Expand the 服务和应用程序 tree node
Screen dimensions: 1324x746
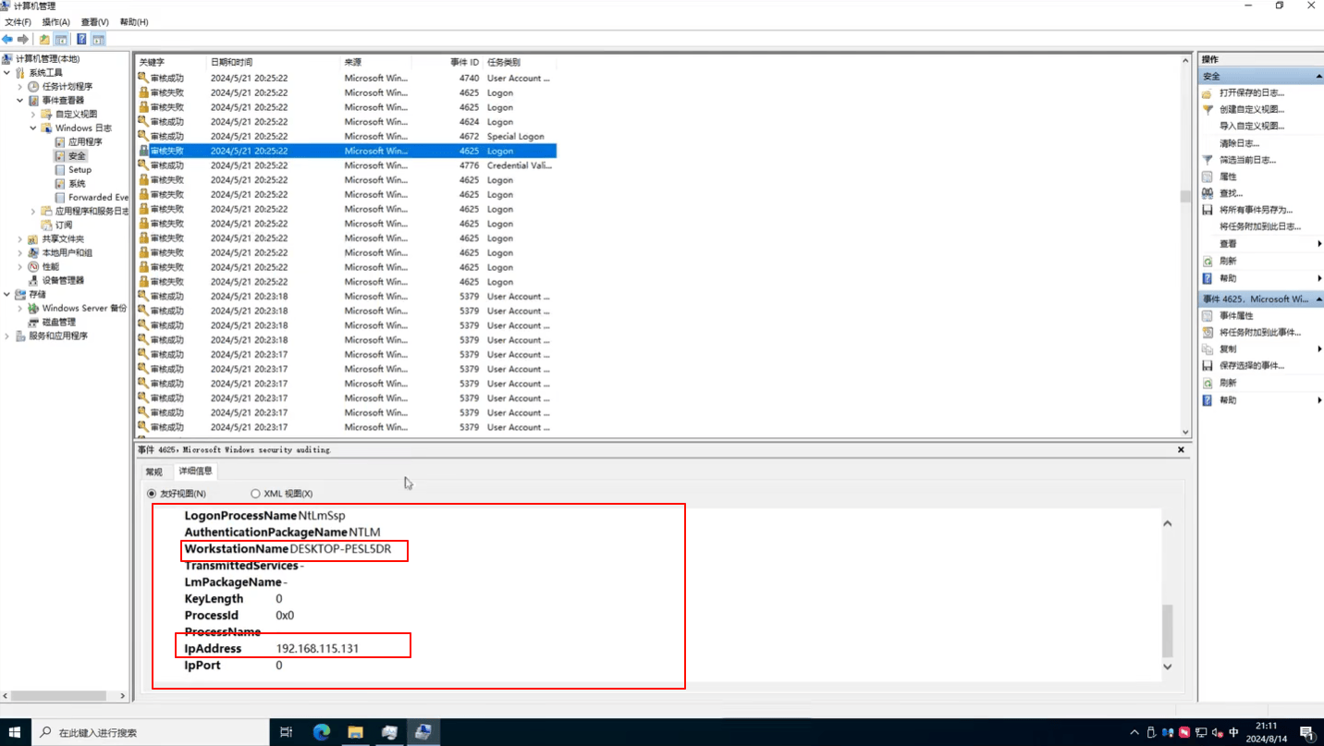point(6,336)
